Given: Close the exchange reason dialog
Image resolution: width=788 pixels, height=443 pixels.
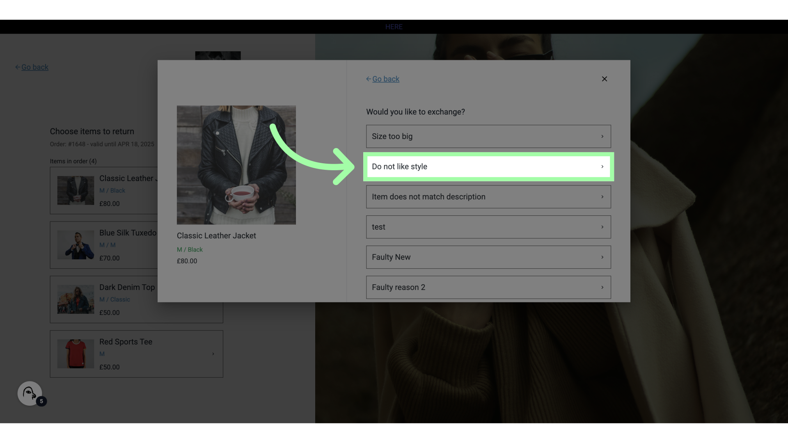Looking at the screenshot, I should pos(604,79).
